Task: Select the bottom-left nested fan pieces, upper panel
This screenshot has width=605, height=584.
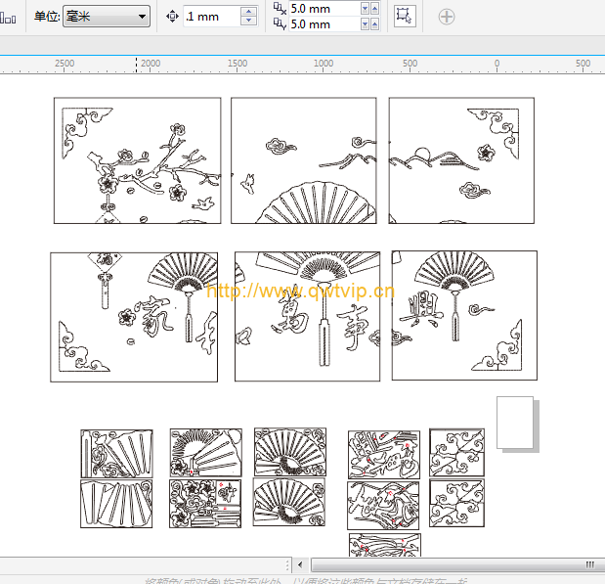Action: pyautogui.click(x=117, y=454)
